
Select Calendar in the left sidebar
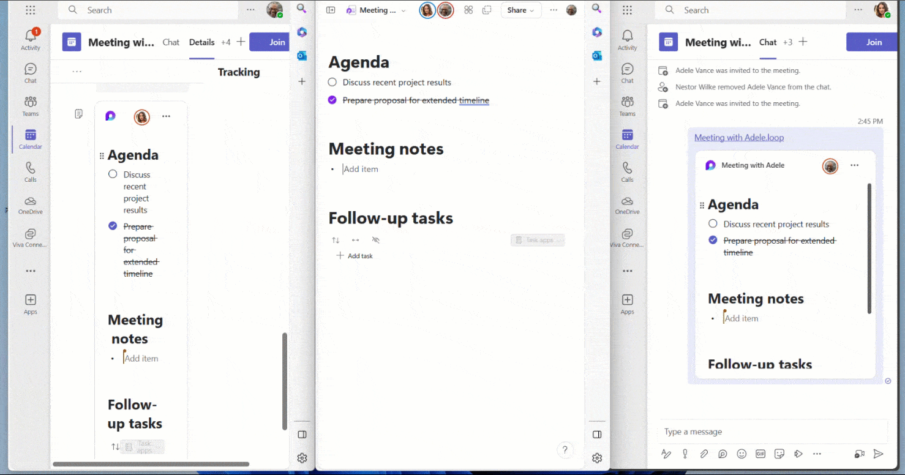click(29, 138)
